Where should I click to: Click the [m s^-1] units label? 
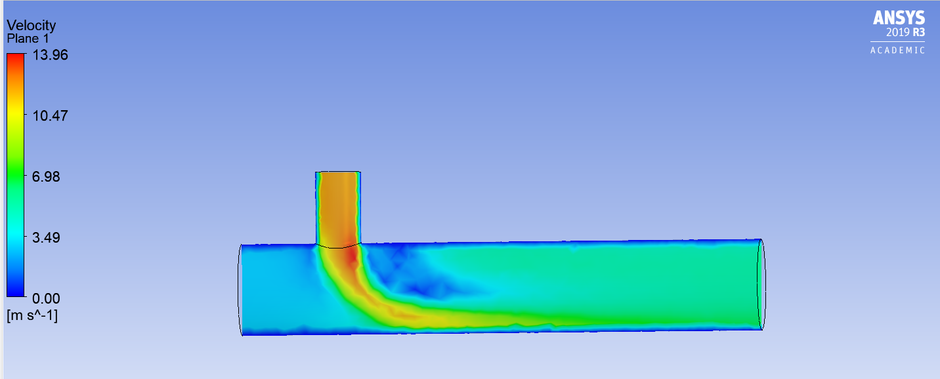[x=32, y=316]
